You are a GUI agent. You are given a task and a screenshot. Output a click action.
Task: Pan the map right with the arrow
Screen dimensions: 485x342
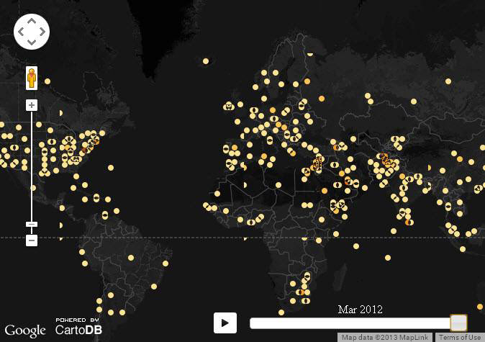pos(42,32)
